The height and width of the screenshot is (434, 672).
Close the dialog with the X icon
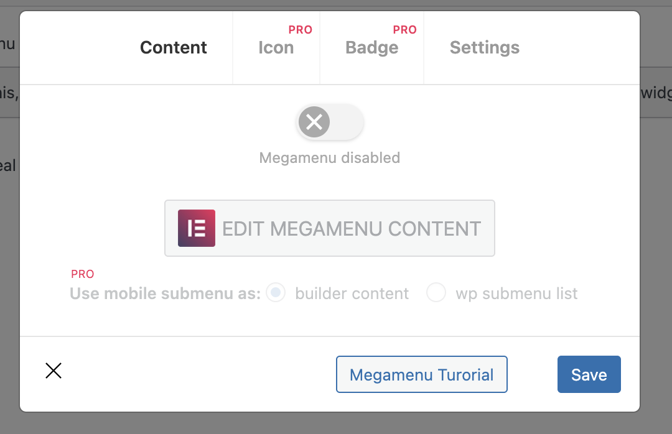pos(54,371)
